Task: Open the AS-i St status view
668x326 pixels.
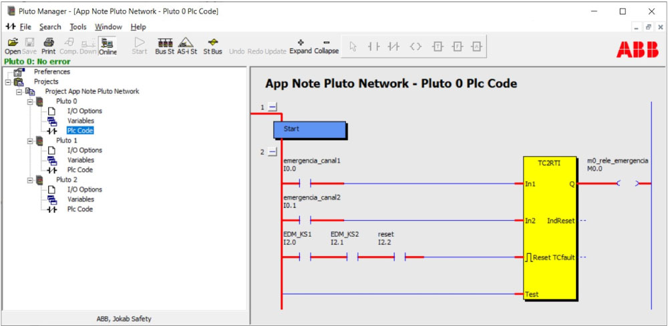Action: (187, 45)
